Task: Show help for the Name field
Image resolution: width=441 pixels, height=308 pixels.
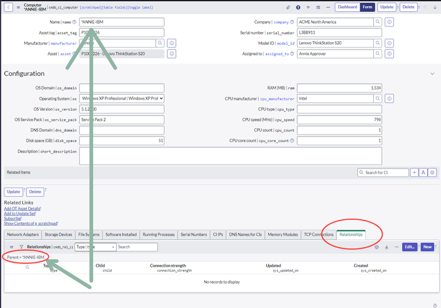Action: click(x=75, y=22)
